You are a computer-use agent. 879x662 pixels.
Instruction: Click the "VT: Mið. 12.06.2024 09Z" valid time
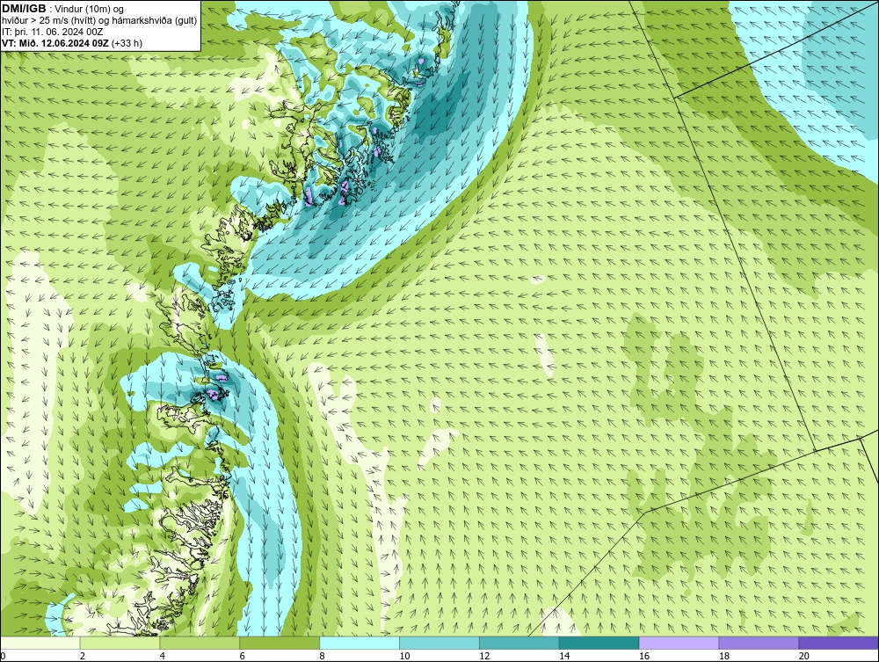click(x=55, y=43)
